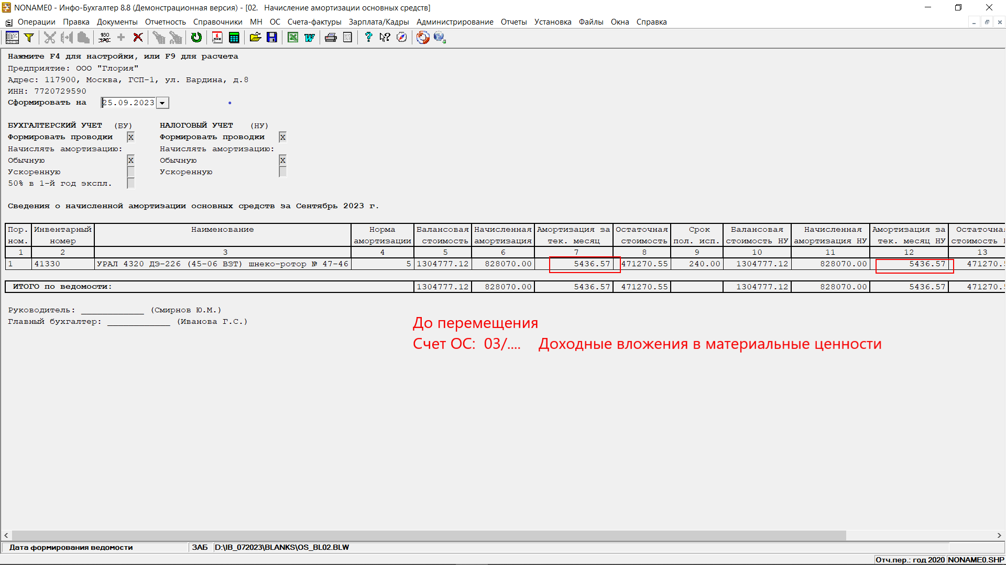Screen dimensions: 1006x565
Task: Click the scissors cut icon
Action: tap(50, 37)
